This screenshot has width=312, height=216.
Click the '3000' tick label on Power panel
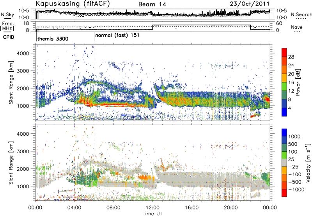coord(23,71)
